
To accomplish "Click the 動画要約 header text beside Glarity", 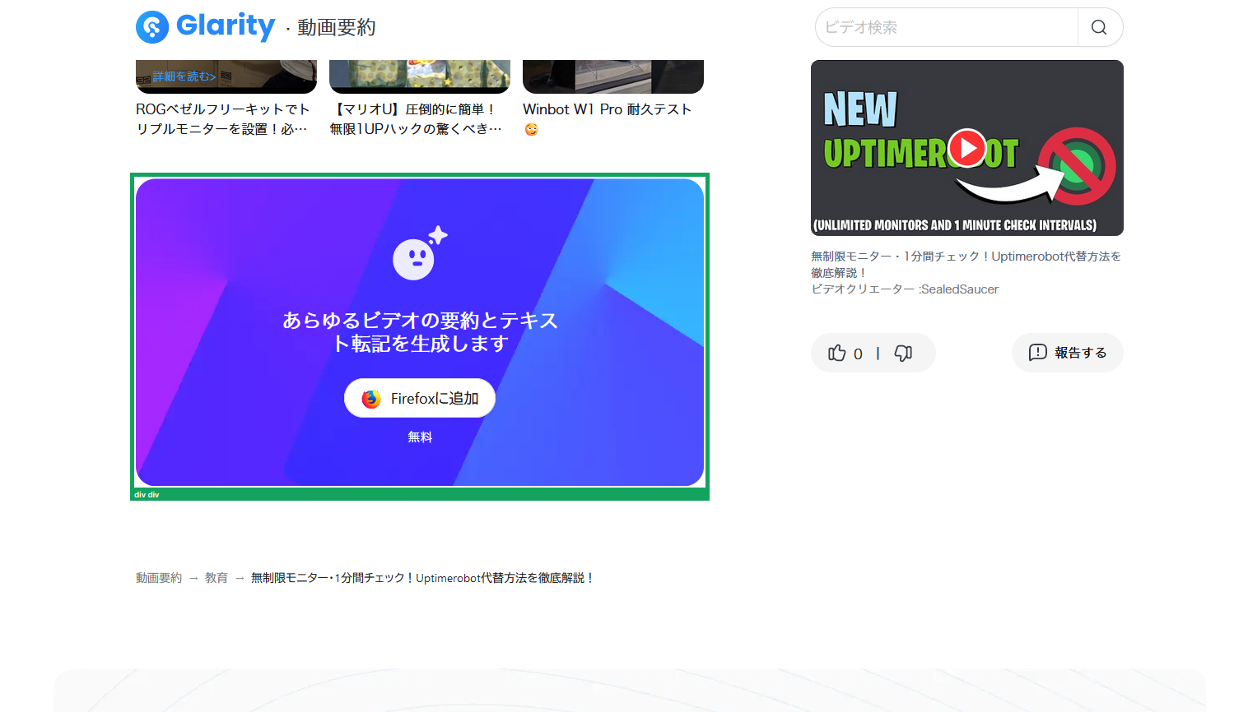I will pyautogui.click(x=337, y=28).
